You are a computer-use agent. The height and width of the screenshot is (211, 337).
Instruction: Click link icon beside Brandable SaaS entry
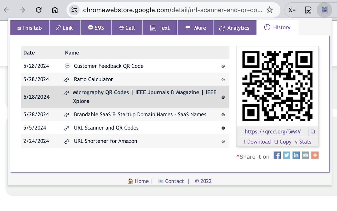(x=67, y=115)
